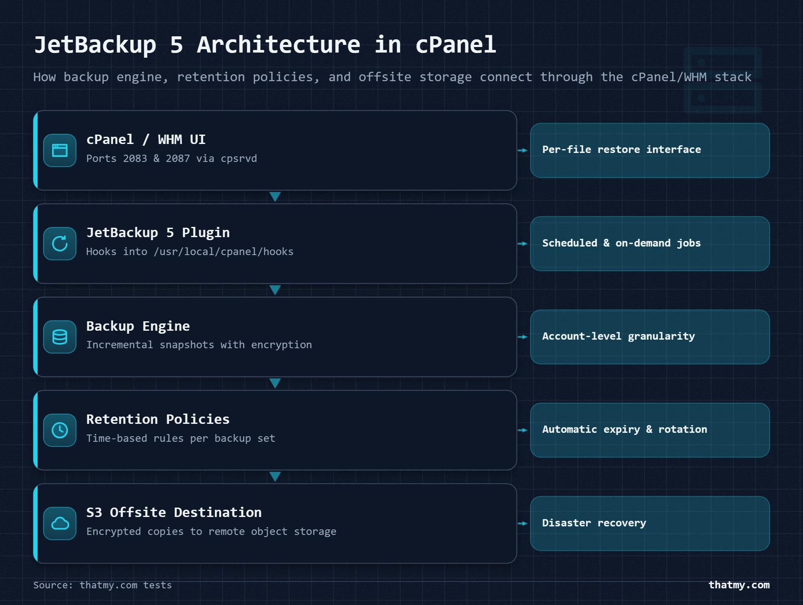Click 'Ports 2083 & 2087 via cpsrvd' text
Image resolution: width=803 pixels, height=605 pixels.
pyautogui.click(x=172, y=159)
